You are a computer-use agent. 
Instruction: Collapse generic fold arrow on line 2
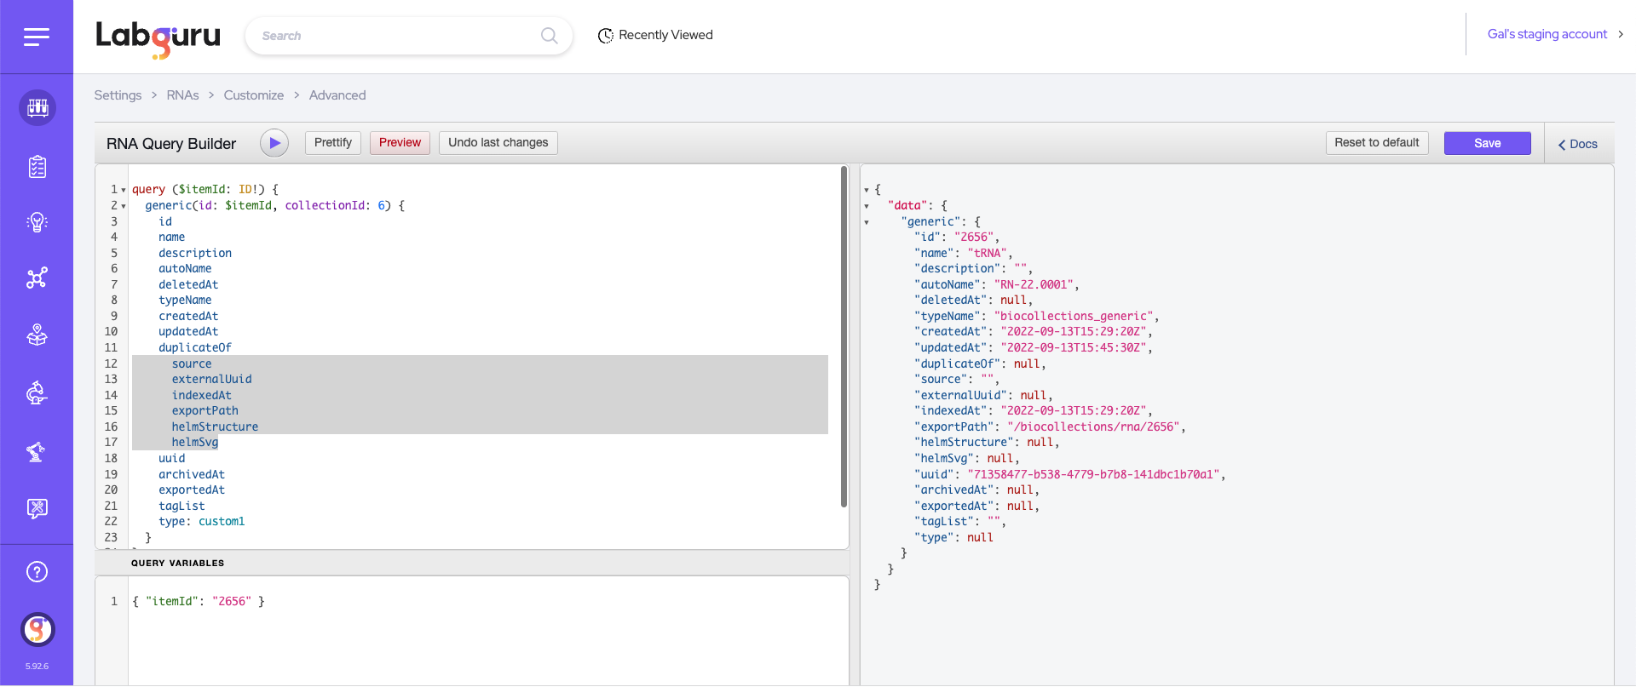[124, 206]
